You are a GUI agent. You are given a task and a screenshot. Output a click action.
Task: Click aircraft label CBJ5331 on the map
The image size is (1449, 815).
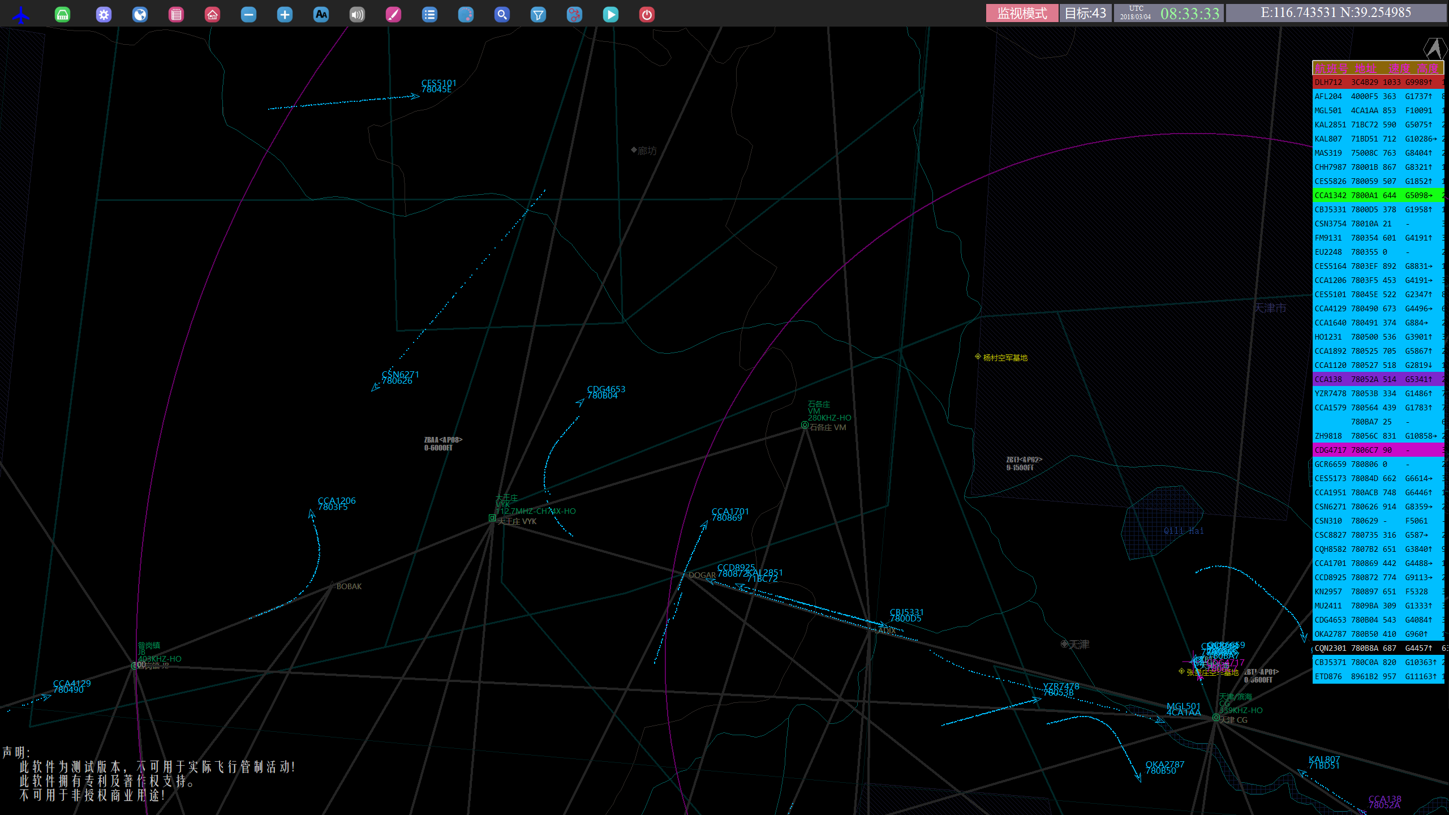(906, 615)
